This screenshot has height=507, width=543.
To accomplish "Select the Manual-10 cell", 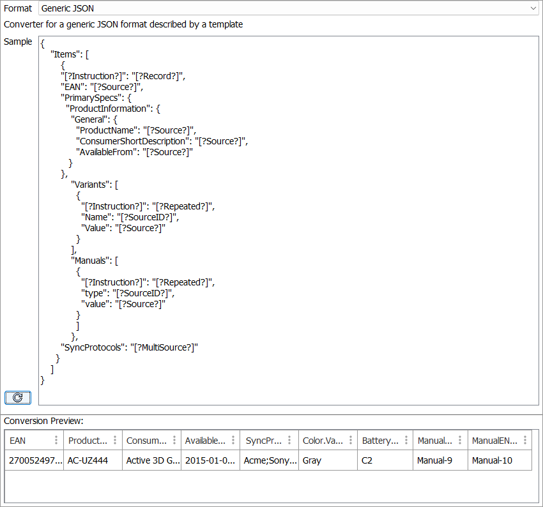I will click(500, 460).
